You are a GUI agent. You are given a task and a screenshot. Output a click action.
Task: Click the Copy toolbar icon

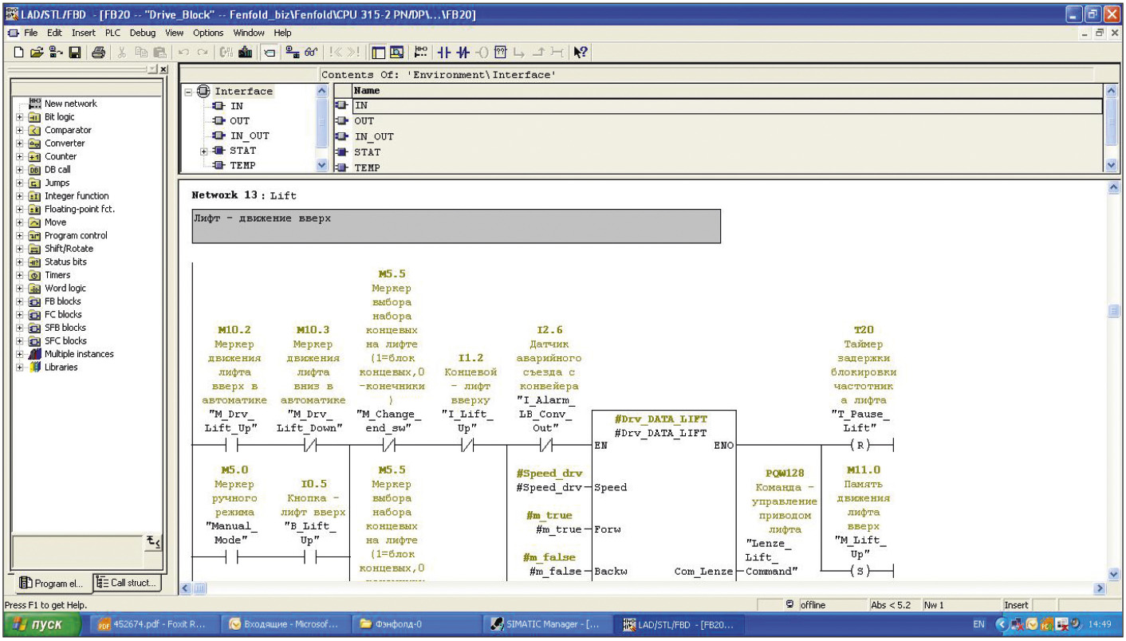pos(141,53)
